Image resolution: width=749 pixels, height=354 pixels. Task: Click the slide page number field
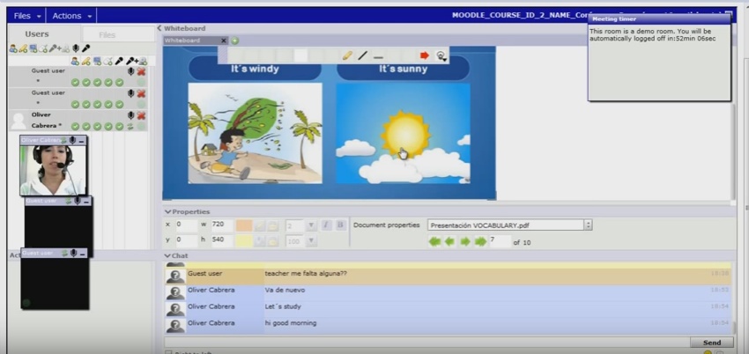tap(499, 240)
